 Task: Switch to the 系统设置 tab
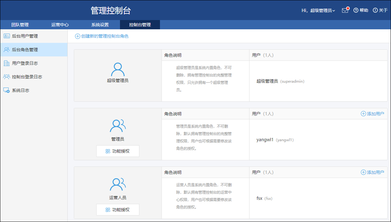[x=100, y=25]
